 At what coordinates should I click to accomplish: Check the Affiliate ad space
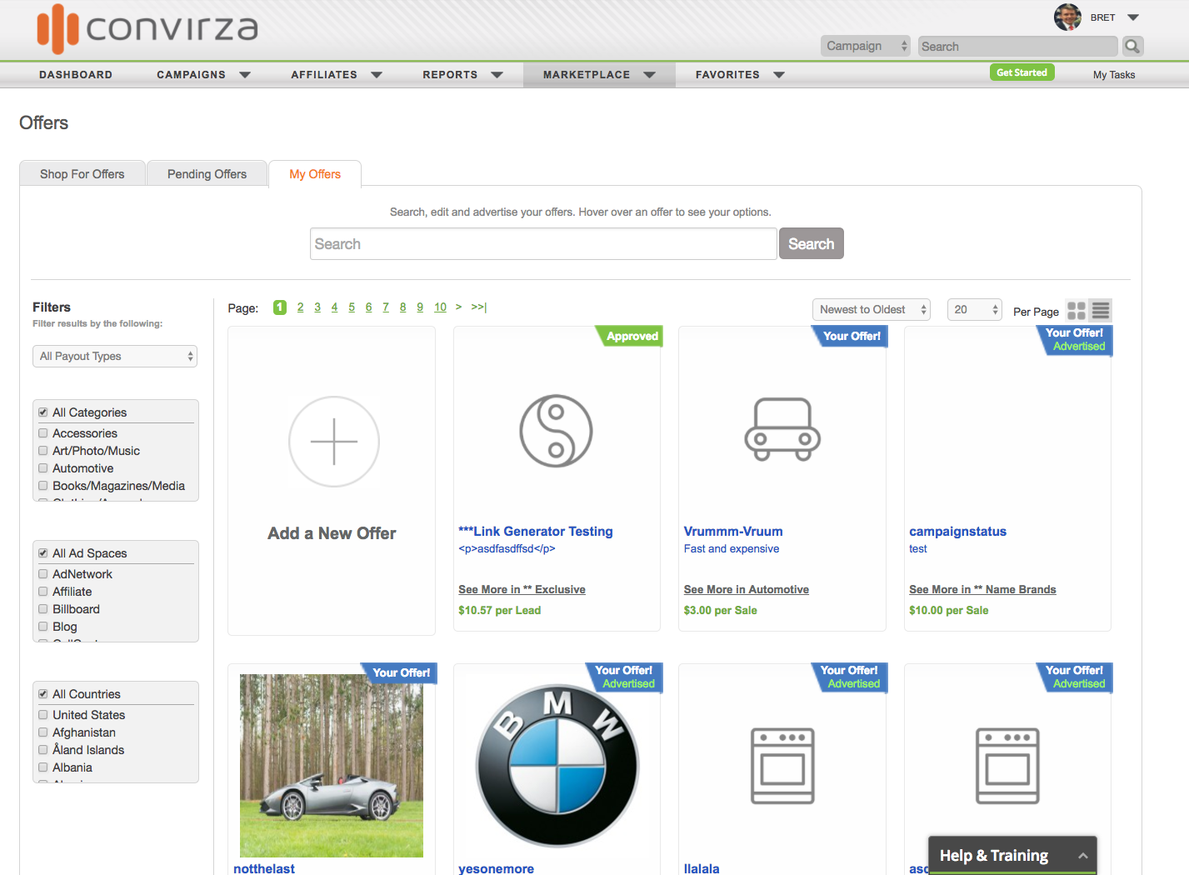pos(43,592)
